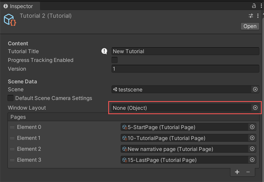The image size is (264, 182).
Task: Add a page with the plus button
Action: pos(237,172)
